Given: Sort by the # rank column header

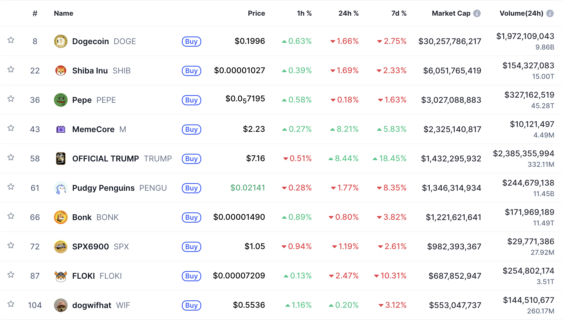Looking at the screenshot, I should (35, 13).
